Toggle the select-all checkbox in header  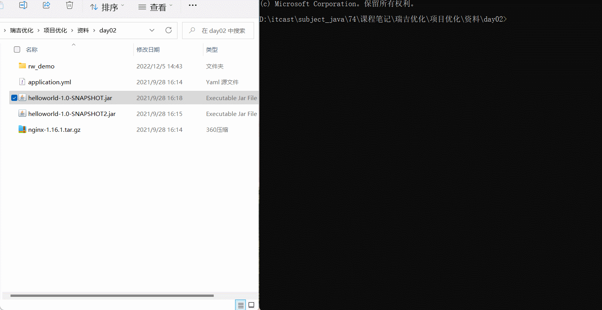tap(17, 49)
